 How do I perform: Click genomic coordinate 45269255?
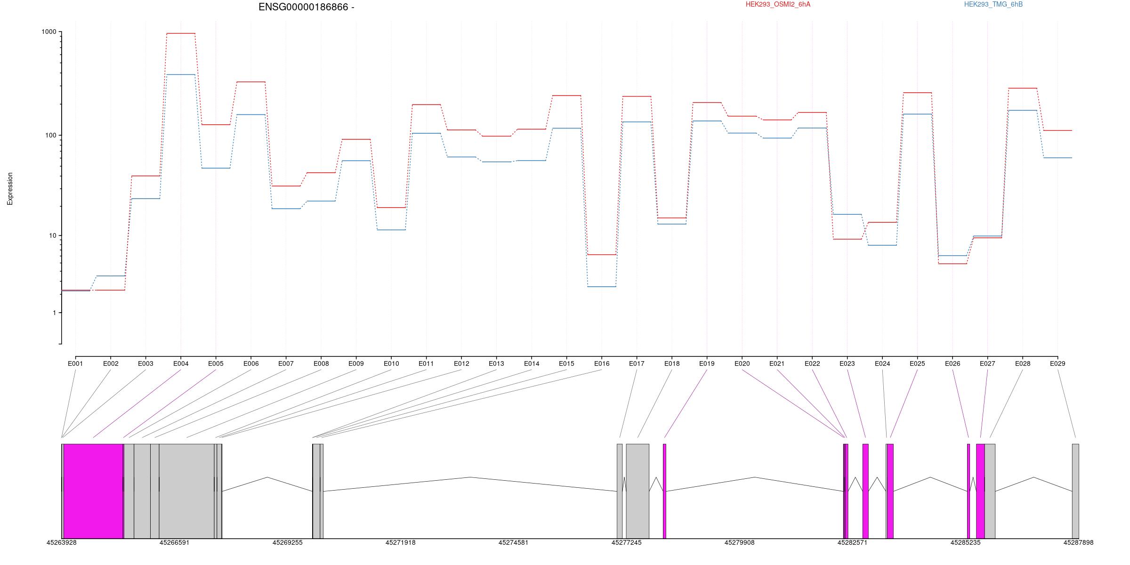click(287, 542)
